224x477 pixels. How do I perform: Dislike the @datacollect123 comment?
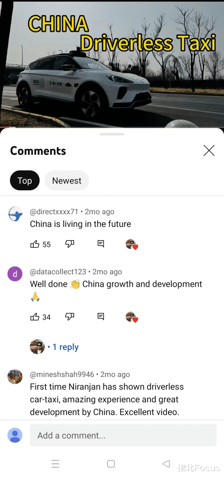tap(70, 317)
